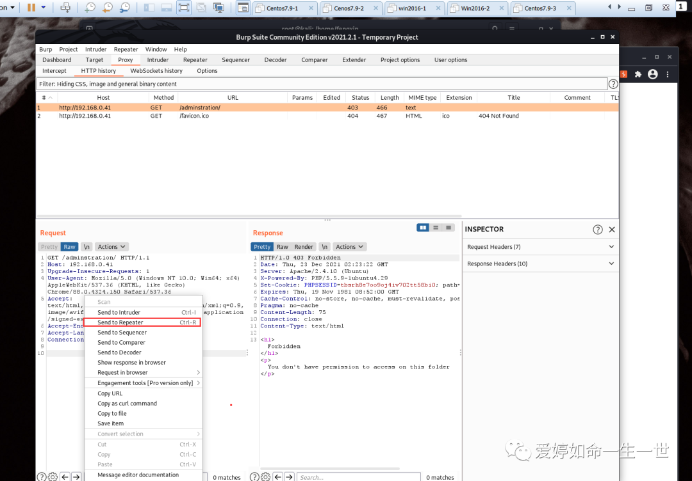Choose Copy as curl command
The width and height of the screenshot is (692, 481).
[x=144, y=404]
